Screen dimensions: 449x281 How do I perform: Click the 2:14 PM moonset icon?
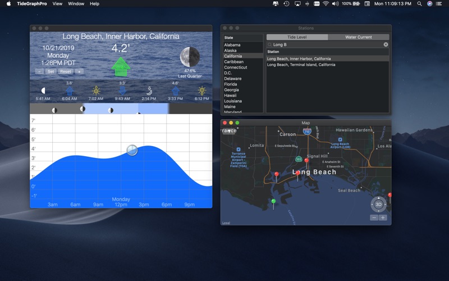pos(149,91)
